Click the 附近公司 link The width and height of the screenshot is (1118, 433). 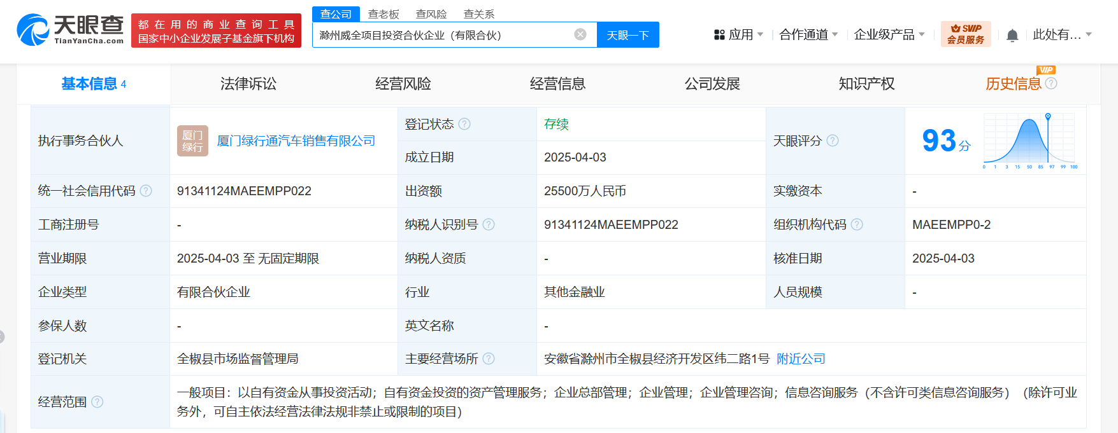[x=801, y=359]
